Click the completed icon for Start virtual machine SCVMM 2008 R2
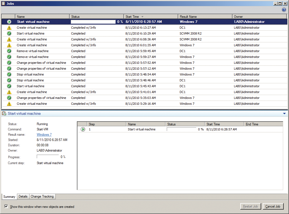The height and width of the screenshot is (214, 289). point(9,33)
